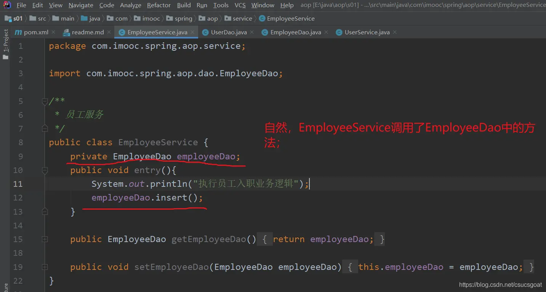Click the this.employeeDao = employeeDao assignment

click(441, 267)
